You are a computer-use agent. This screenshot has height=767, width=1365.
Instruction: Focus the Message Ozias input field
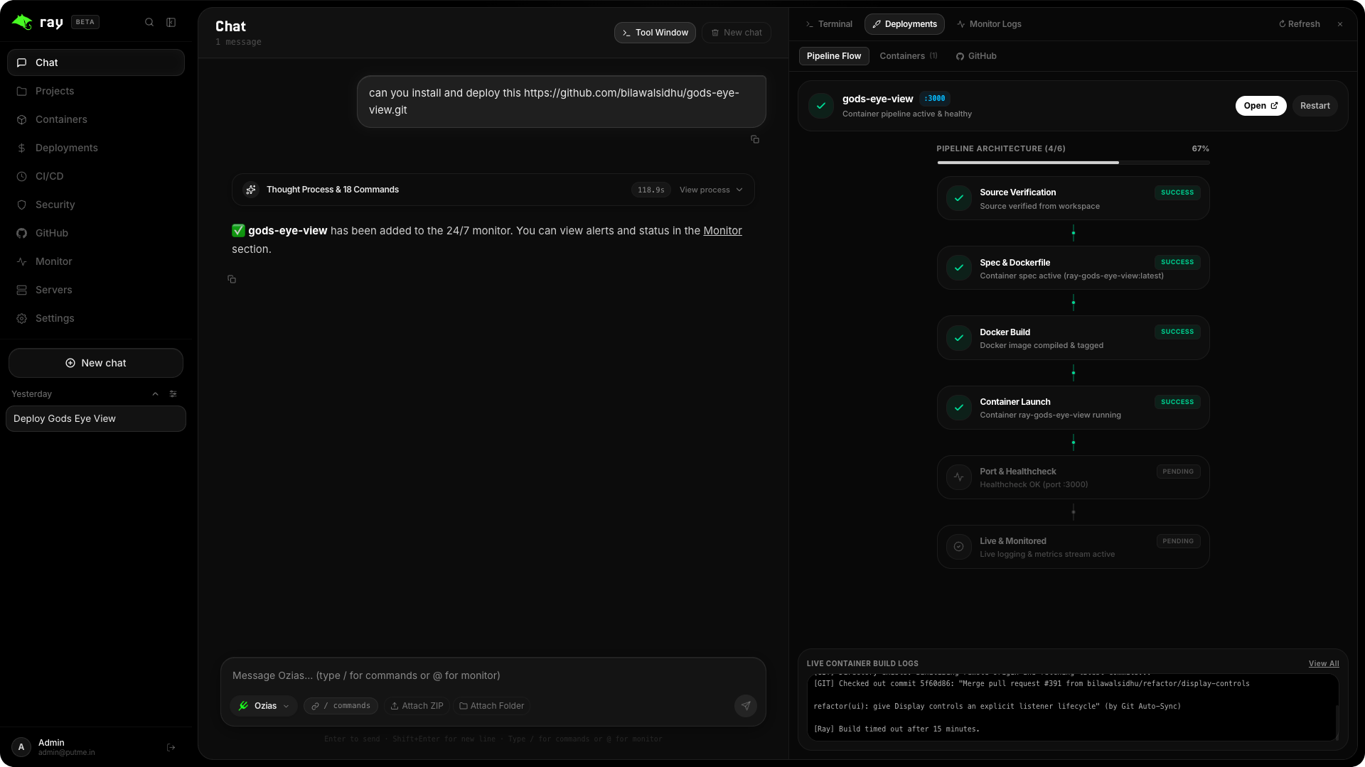tap(493, 675)
